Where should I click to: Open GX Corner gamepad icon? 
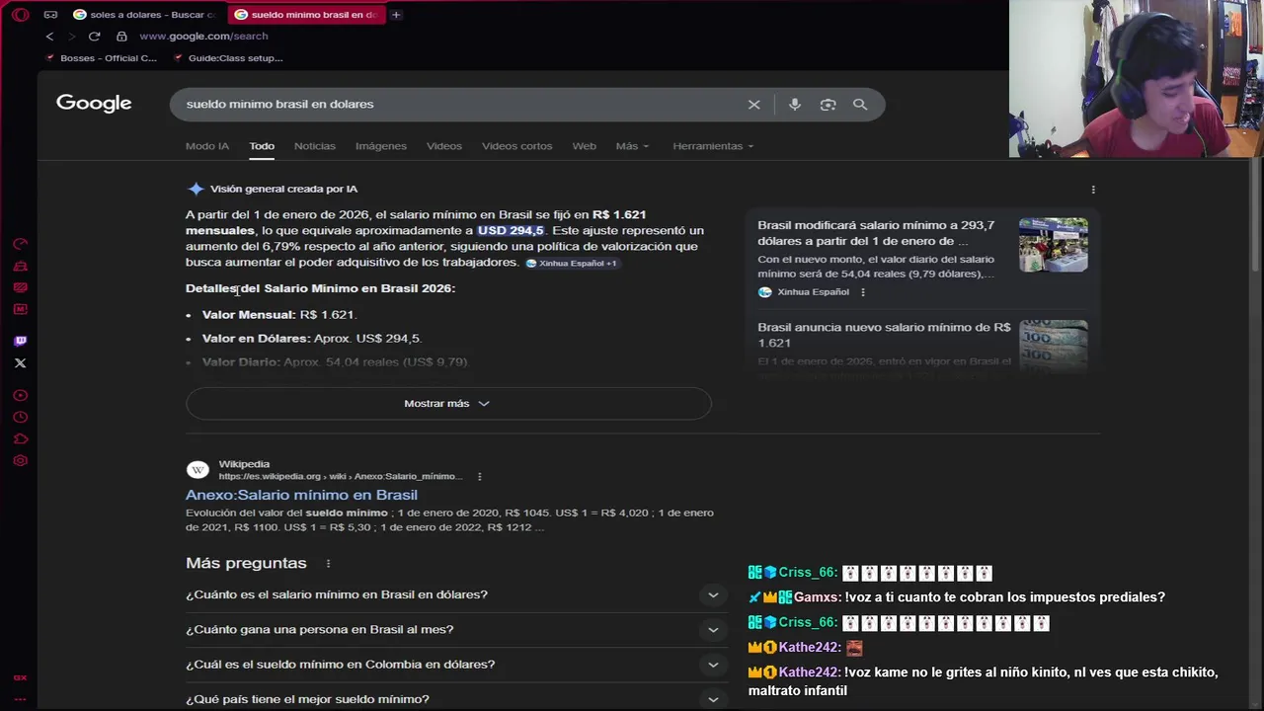[50, 15]
